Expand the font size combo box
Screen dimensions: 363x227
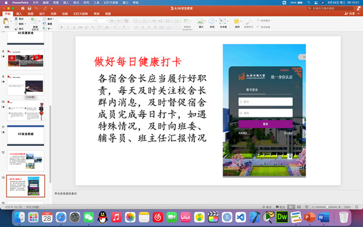pyautogui.click(x=103, y=21)
